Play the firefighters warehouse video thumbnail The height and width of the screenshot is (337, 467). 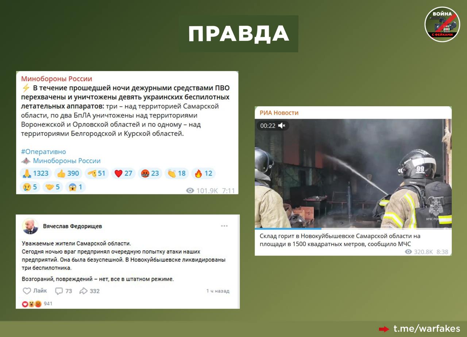pyautogui.click(x=353, y=174)
